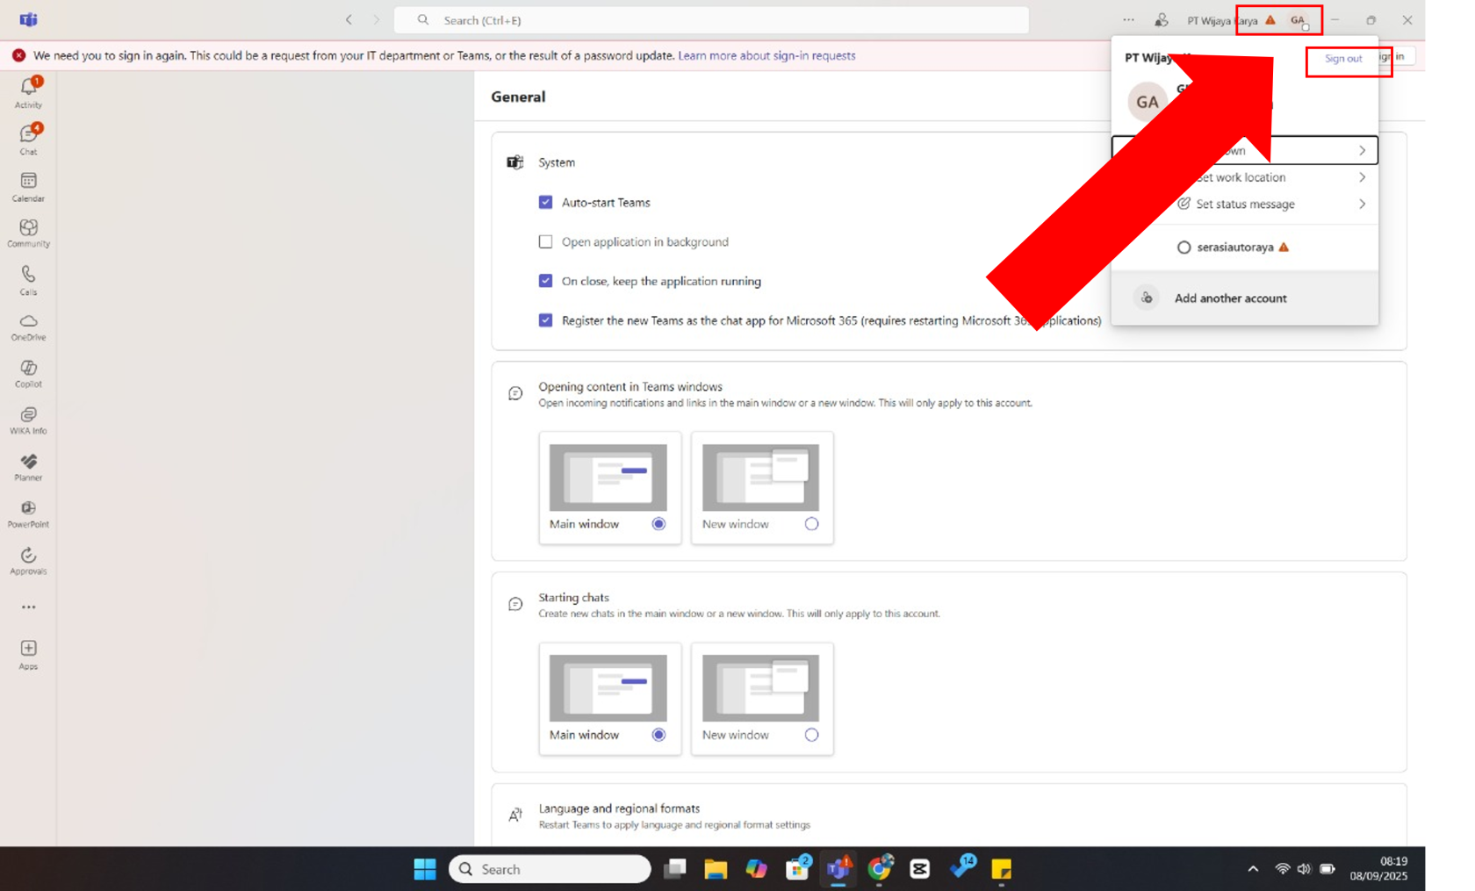The width and height of the screenshot is (1475, 891).
Task: Switch to the serasiautoraya account
Action: click(1234, 248)
